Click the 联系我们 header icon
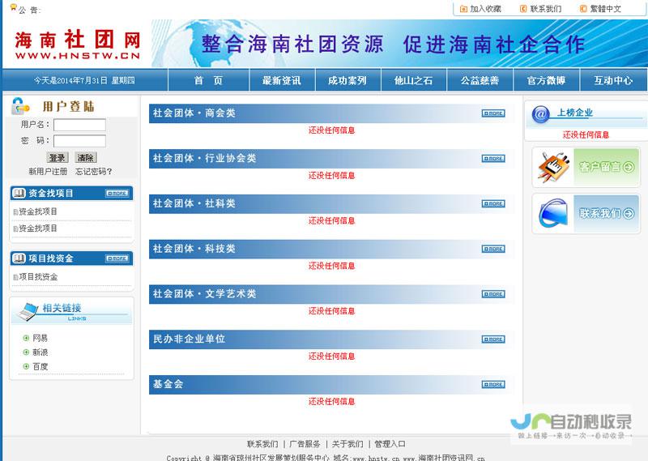Viewport: 648px width, 461px height. tap(523, 9)
